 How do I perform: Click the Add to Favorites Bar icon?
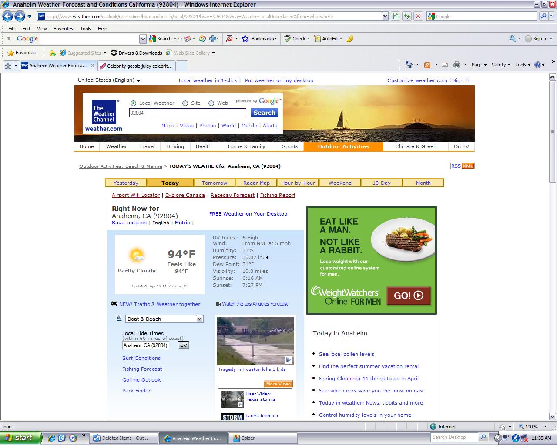pos(52,53)
